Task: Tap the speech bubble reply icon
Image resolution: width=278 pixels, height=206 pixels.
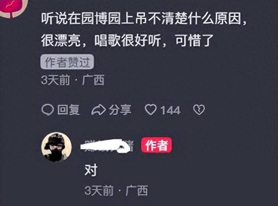Action: 47,109
